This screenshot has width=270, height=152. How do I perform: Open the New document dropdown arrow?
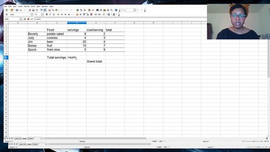click(9, 10)
